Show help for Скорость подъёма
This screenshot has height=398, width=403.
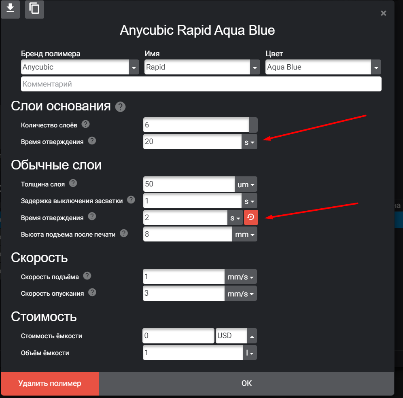pyautogui.click(x=87, y=276)
